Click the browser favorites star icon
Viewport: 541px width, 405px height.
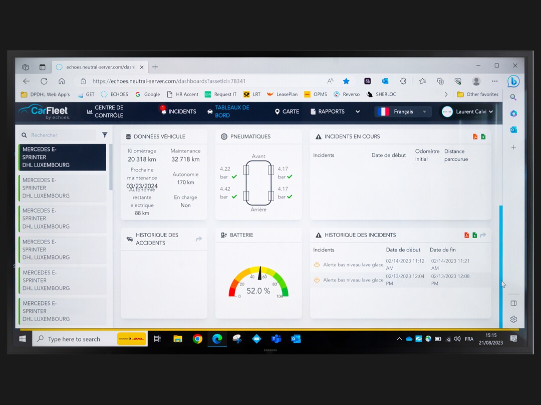[x=346, y=81]
